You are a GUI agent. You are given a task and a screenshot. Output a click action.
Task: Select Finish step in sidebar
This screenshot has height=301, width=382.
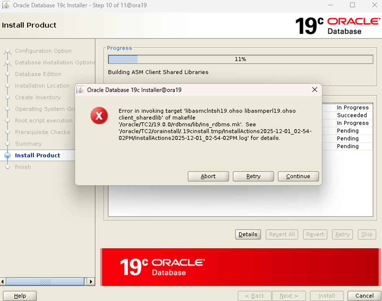[x=23, y=167]
